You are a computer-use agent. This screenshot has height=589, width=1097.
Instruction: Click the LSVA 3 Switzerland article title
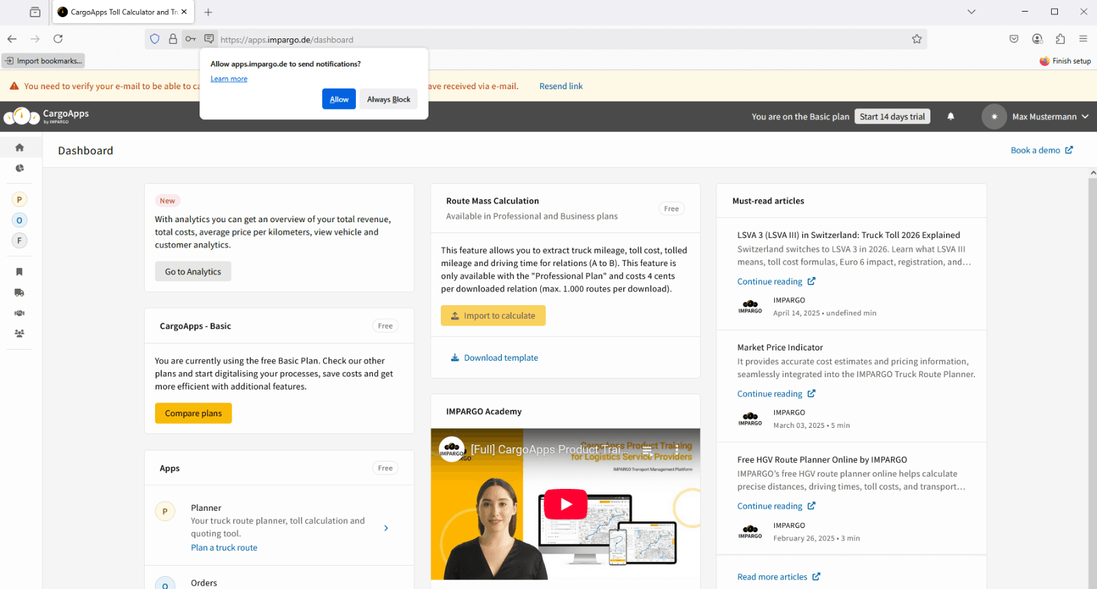(849, 235)
